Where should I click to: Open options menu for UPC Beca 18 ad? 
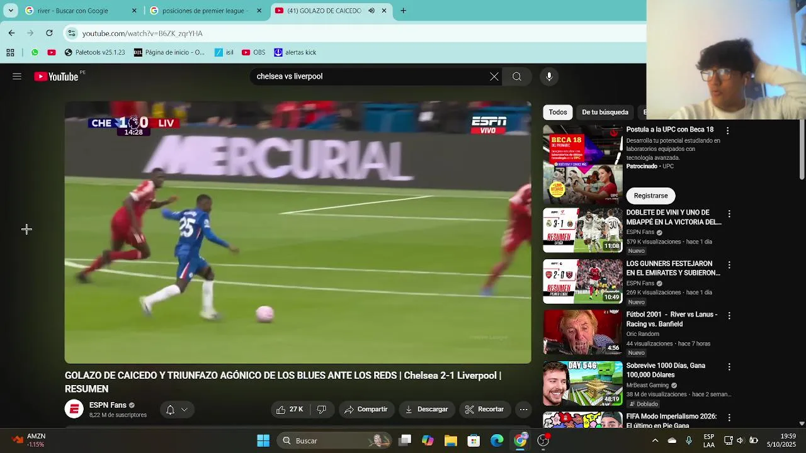click(x=728, y=131)
